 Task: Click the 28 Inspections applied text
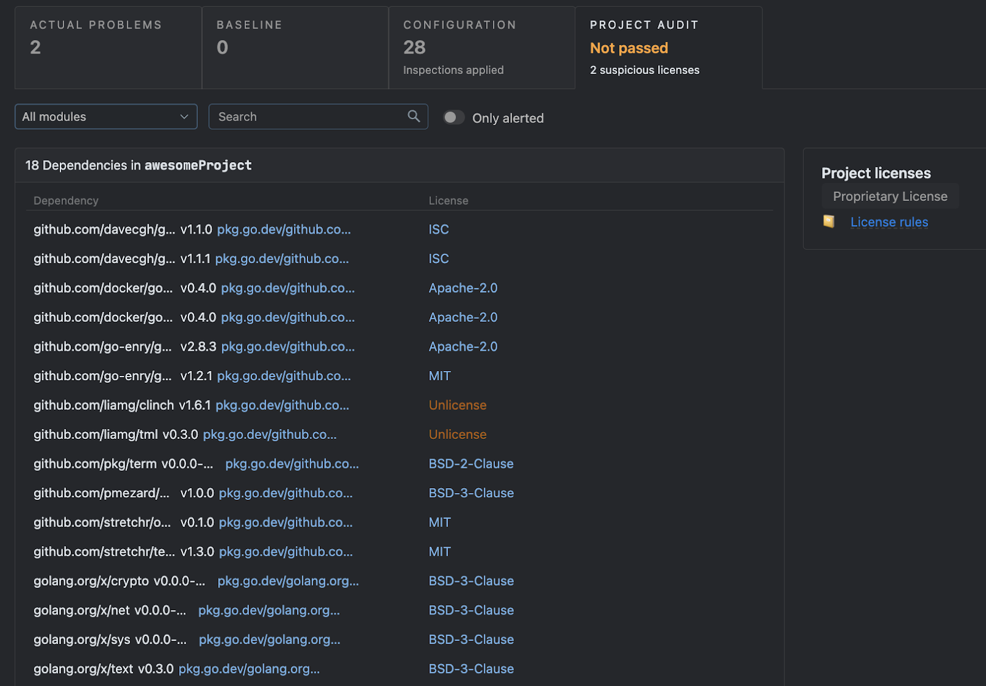[x=454, y=58]
